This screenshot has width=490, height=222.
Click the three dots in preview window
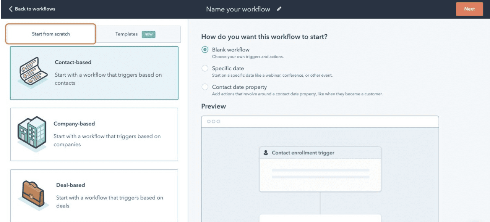213,121
